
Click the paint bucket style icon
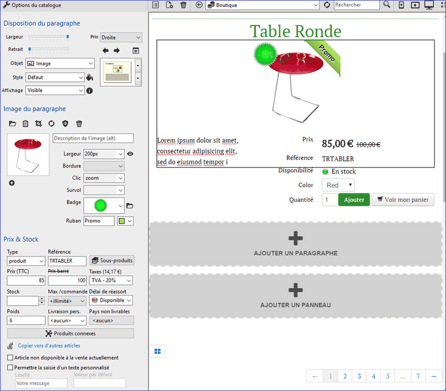click(x=89, y=77)
